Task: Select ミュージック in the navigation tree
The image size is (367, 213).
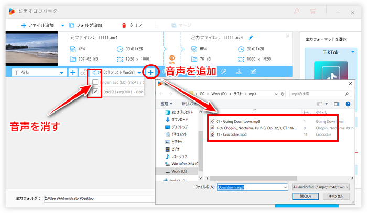Action: [x=176, y=156]
